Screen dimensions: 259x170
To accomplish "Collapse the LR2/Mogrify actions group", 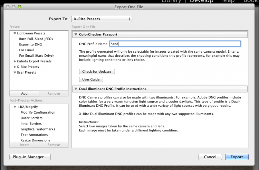I will (x=15, y=107).
